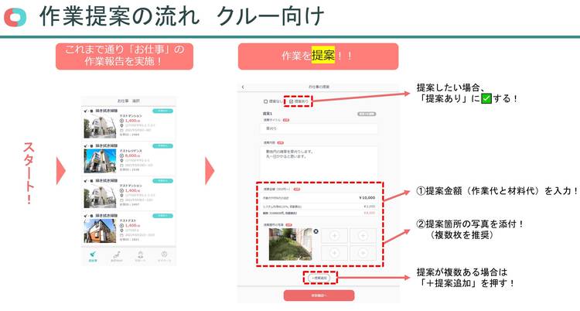Add photo in top-right empty plus slot
The height and width of the screenshot is (311, 580).
pyautogui.click(x=361, y=237)
